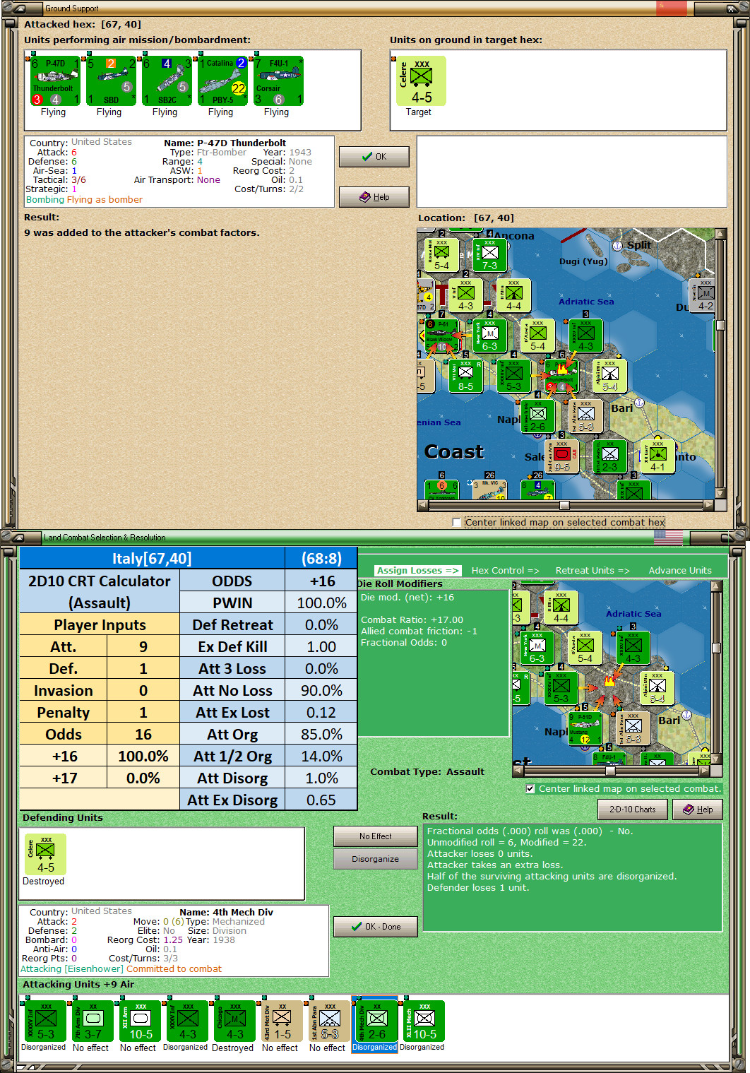Click the Att Disorg value 1.0%
Screen dimensions: 750x1073
pos(321,778)
